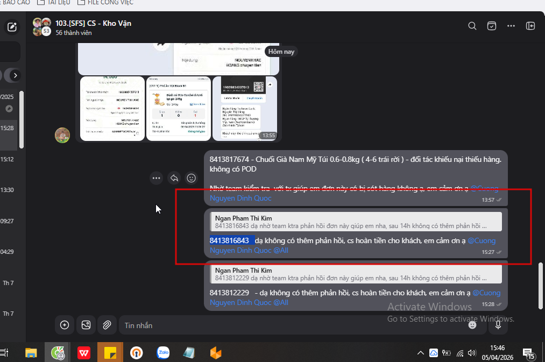Viewport: 545px width, 362px height.
Task: Open the orange hexagon app in taskbar
Action: 216,353
